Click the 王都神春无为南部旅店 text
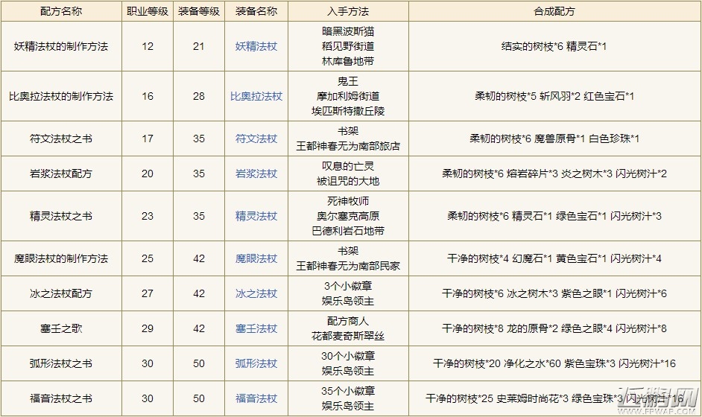This screenshot has height=417, width=702. click(x=348, y=146)
